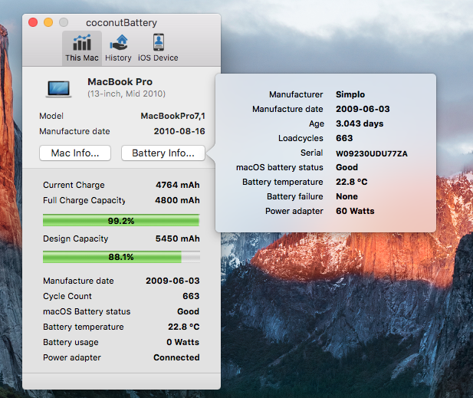
Task: Click the 99.2% charge progress bar
Action: tap(121, 221)
